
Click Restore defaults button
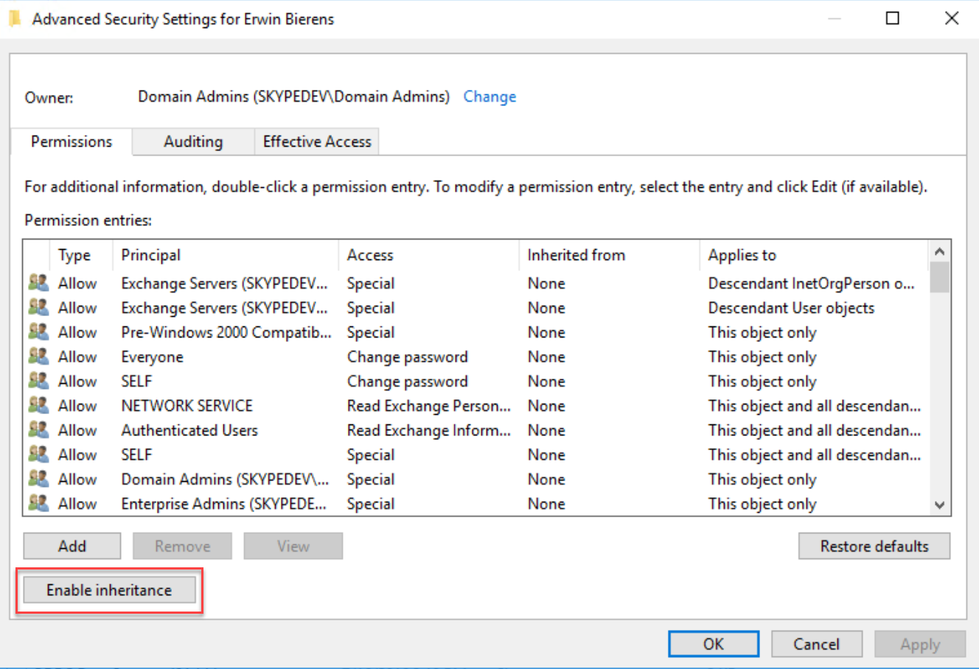pyautogui.click(x=874, y=546)
